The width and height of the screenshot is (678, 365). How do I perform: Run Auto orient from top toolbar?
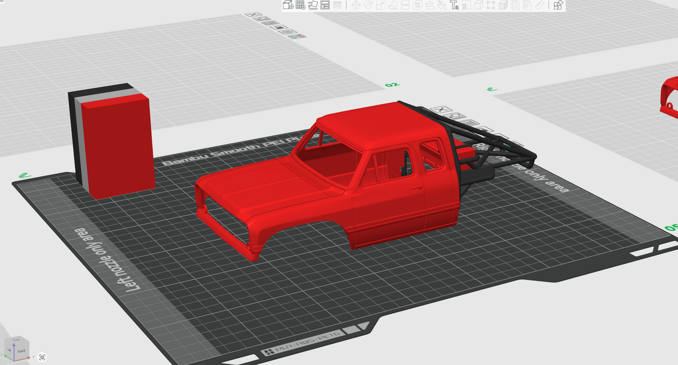(x=313, y=5)
